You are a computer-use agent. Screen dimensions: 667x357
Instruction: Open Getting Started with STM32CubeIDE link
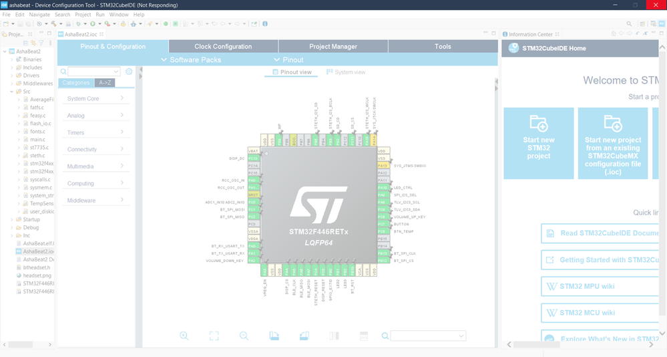click(600, 260)
